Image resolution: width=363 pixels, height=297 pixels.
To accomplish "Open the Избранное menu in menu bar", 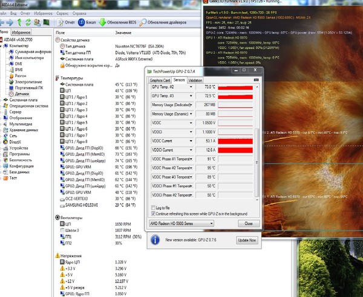I will (44, 13).
